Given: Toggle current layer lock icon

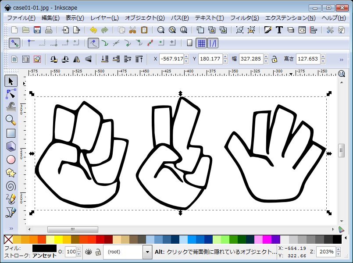Looking at the screenshot, I should [x=98, y=252].
